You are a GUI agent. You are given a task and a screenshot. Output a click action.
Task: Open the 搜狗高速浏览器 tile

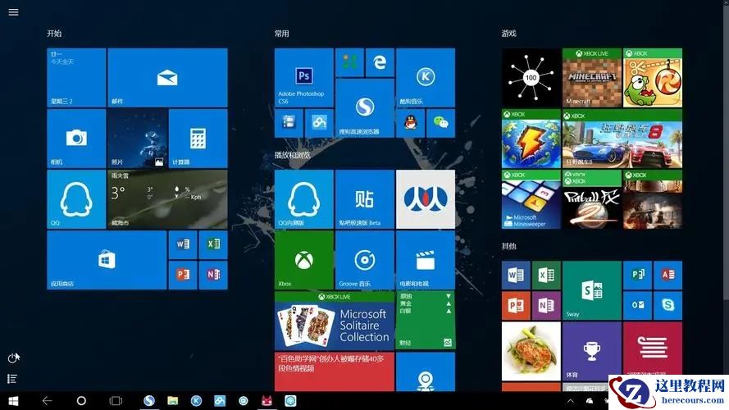point(365,108)
